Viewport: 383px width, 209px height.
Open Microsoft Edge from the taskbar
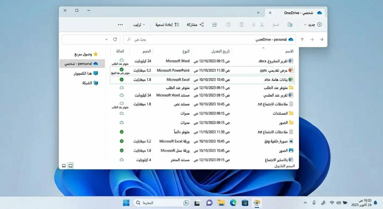(x=233, y=203)
